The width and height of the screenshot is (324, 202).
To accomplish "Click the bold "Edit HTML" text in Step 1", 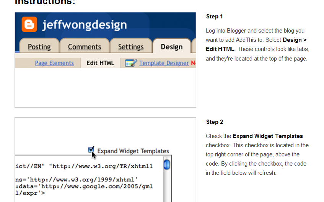I will (x=220, y=49).
